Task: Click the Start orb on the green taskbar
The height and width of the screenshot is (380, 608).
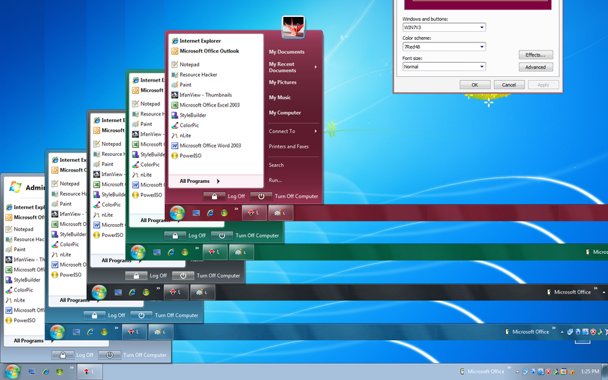Action: [x=138, y=252]
